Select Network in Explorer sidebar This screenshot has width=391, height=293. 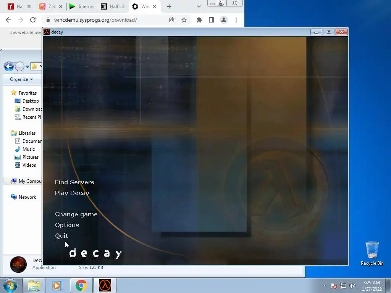click(23, 197)
